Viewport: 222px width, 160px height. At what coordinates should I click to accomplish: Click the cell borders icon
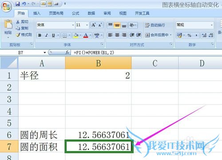[64, 35]
